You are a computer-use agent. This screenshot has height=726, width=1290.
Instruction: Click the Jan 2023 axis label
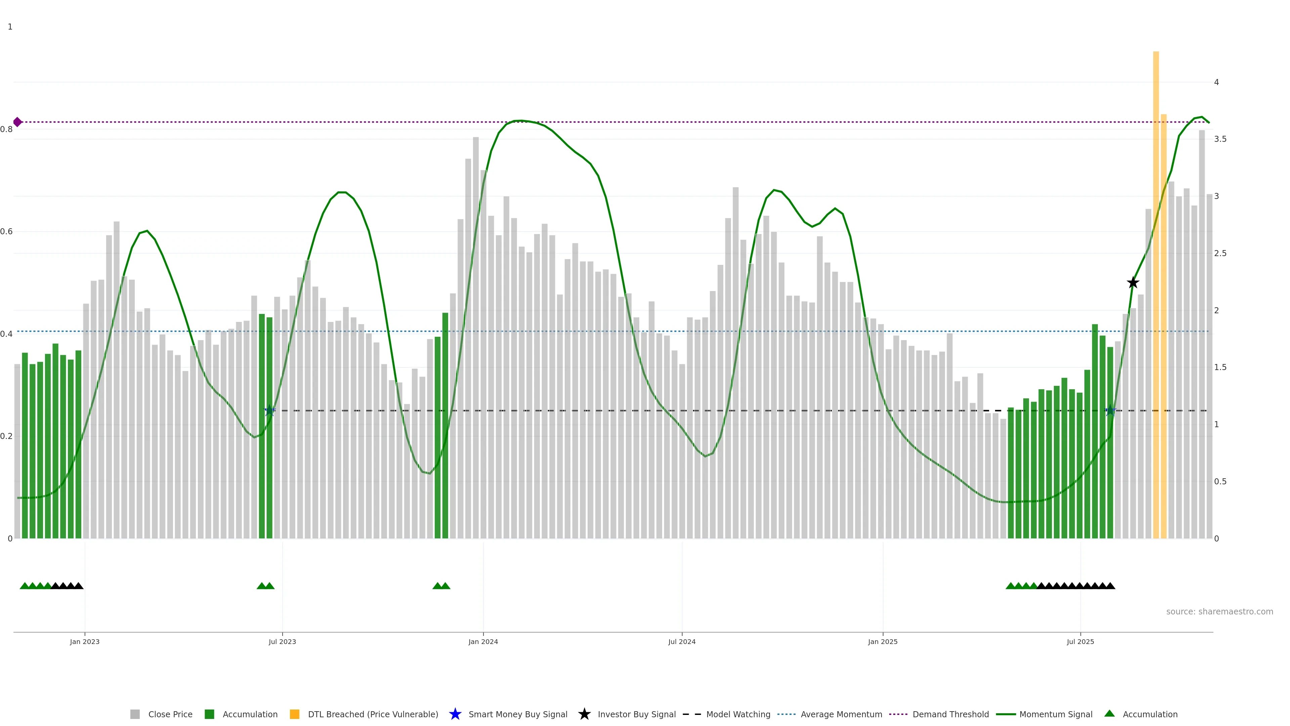coord(85,642)
